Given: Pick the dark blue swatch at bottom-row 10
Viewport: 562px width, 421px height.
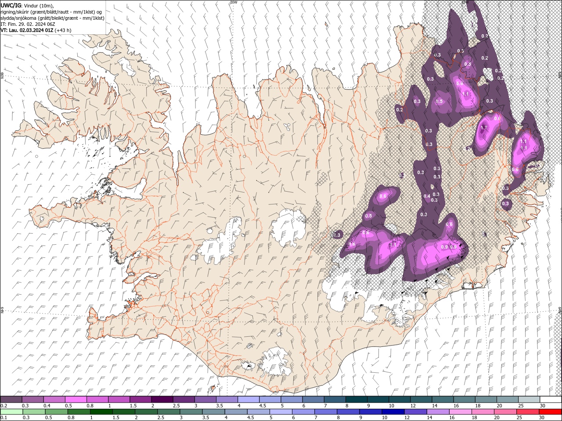Looking at the screenshot, I should 393,412.
